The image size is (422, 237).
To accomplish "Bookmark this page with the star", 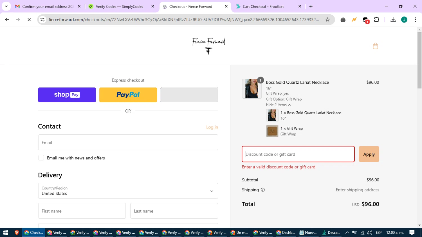I will (327, 19).
